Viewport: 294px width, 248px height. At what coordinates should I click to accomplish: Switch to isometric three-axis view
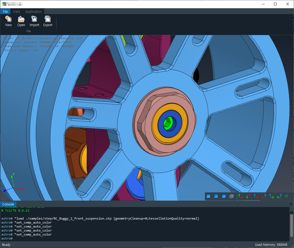coord(287,196)
